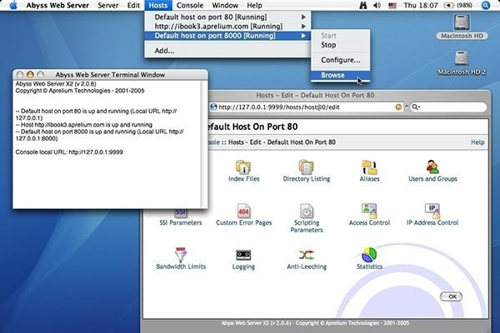Open the Console menu
The image size is (500, 333).
click(190, 6)
